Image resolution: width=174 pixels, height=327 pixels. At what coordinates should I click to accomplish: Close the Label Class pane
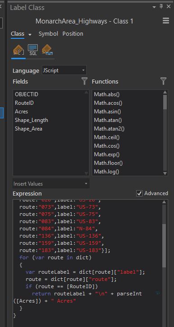(x=169, y=7)
